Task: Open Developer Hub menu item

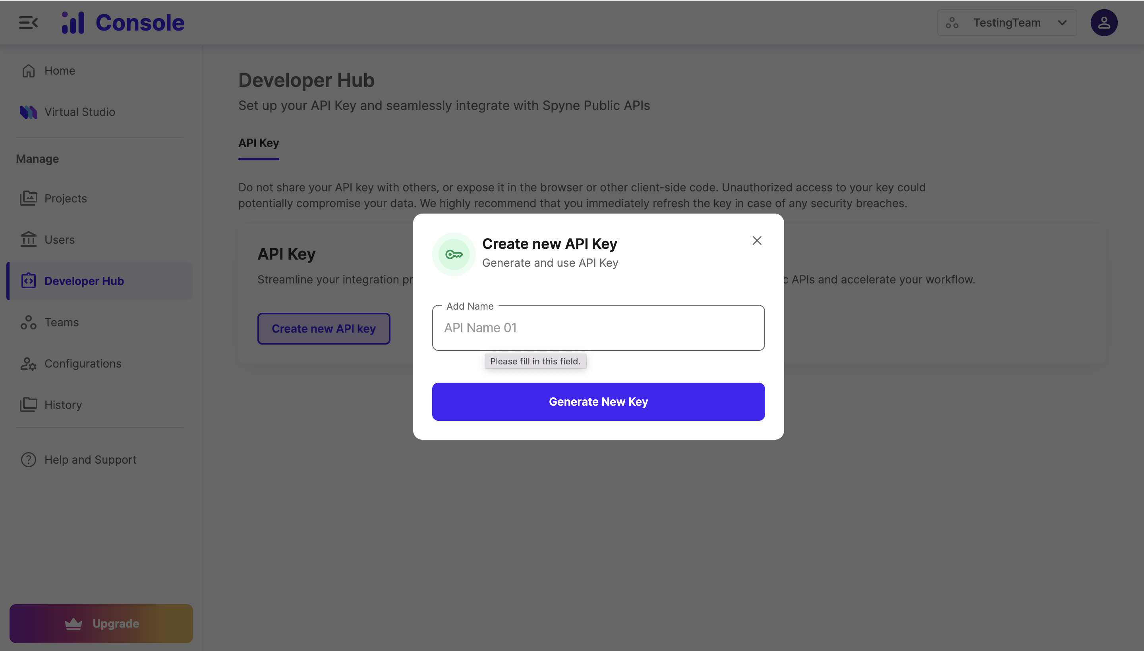Action: click(x=84, y=281)
